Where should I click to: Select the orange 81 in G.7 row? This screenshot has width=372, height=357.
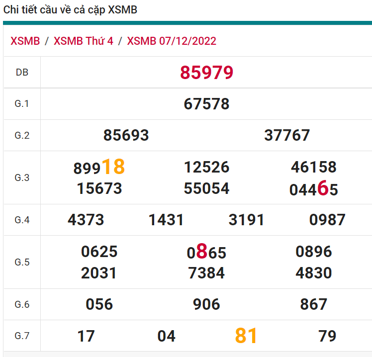(247, 336)
